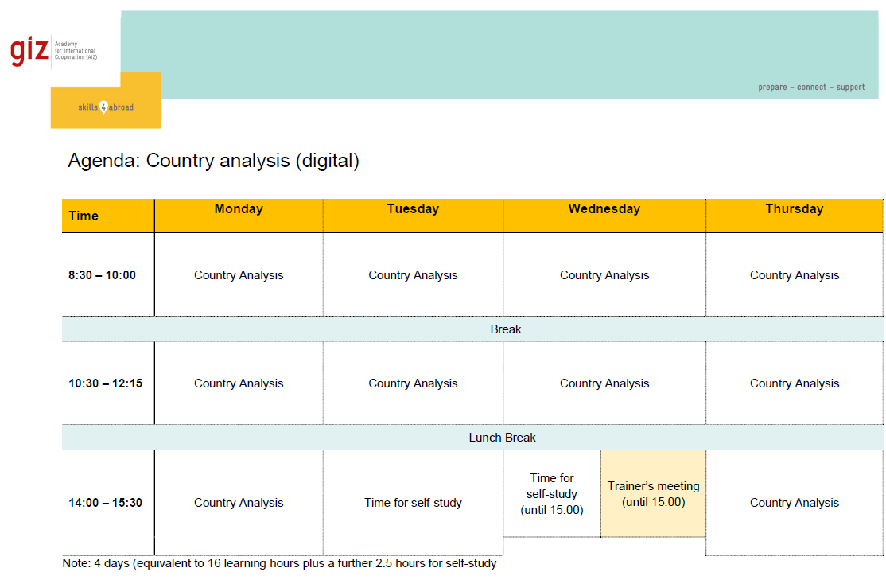Select Wednesday's self-study (until 15:00) cell
This screenshot has height=580, width=886.
[x=552, y=494]
